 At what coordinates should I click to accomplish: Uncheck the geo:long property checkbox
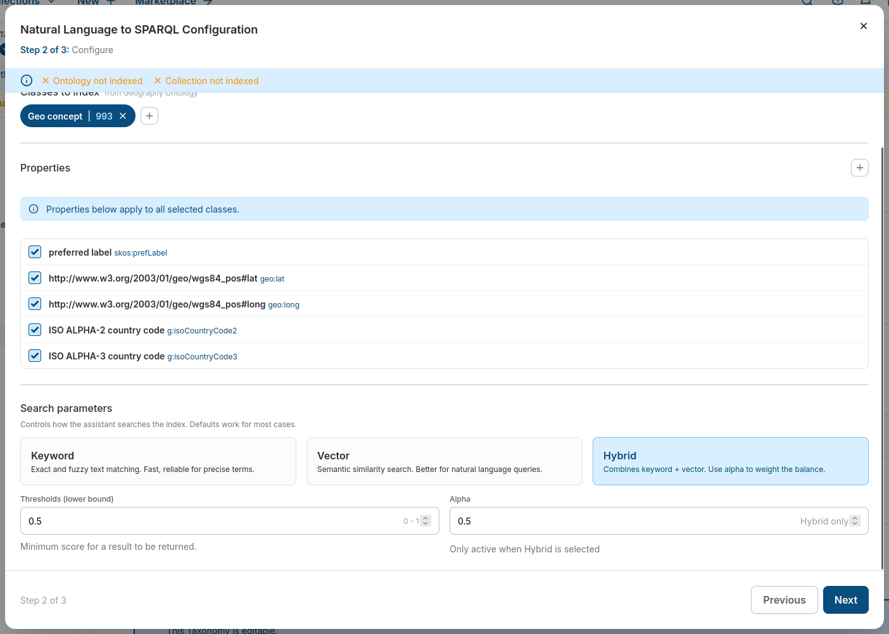pyautogui.click(x=35, y=304)
